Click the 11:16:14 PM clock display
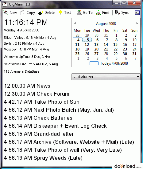Image resolution: width=143 pixels, height=169 pixels. click(26, 22)
